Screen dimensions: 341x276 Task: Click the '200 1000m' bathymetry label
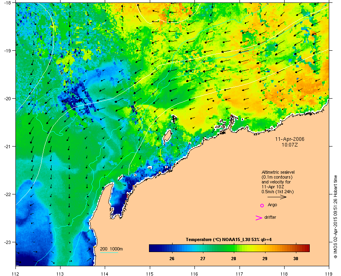(x=111, y=249)
